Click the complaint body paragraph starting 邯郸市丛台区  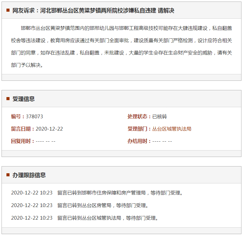121,46
